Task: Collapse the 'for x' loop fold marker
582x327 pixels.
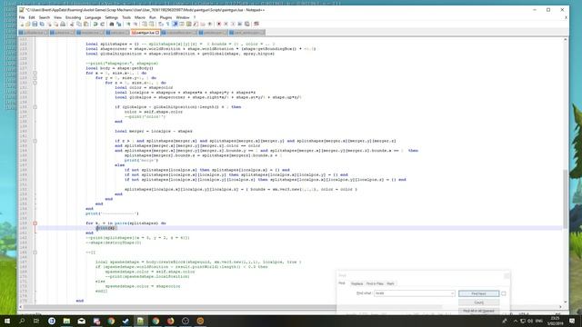Action: pos(35,73)
